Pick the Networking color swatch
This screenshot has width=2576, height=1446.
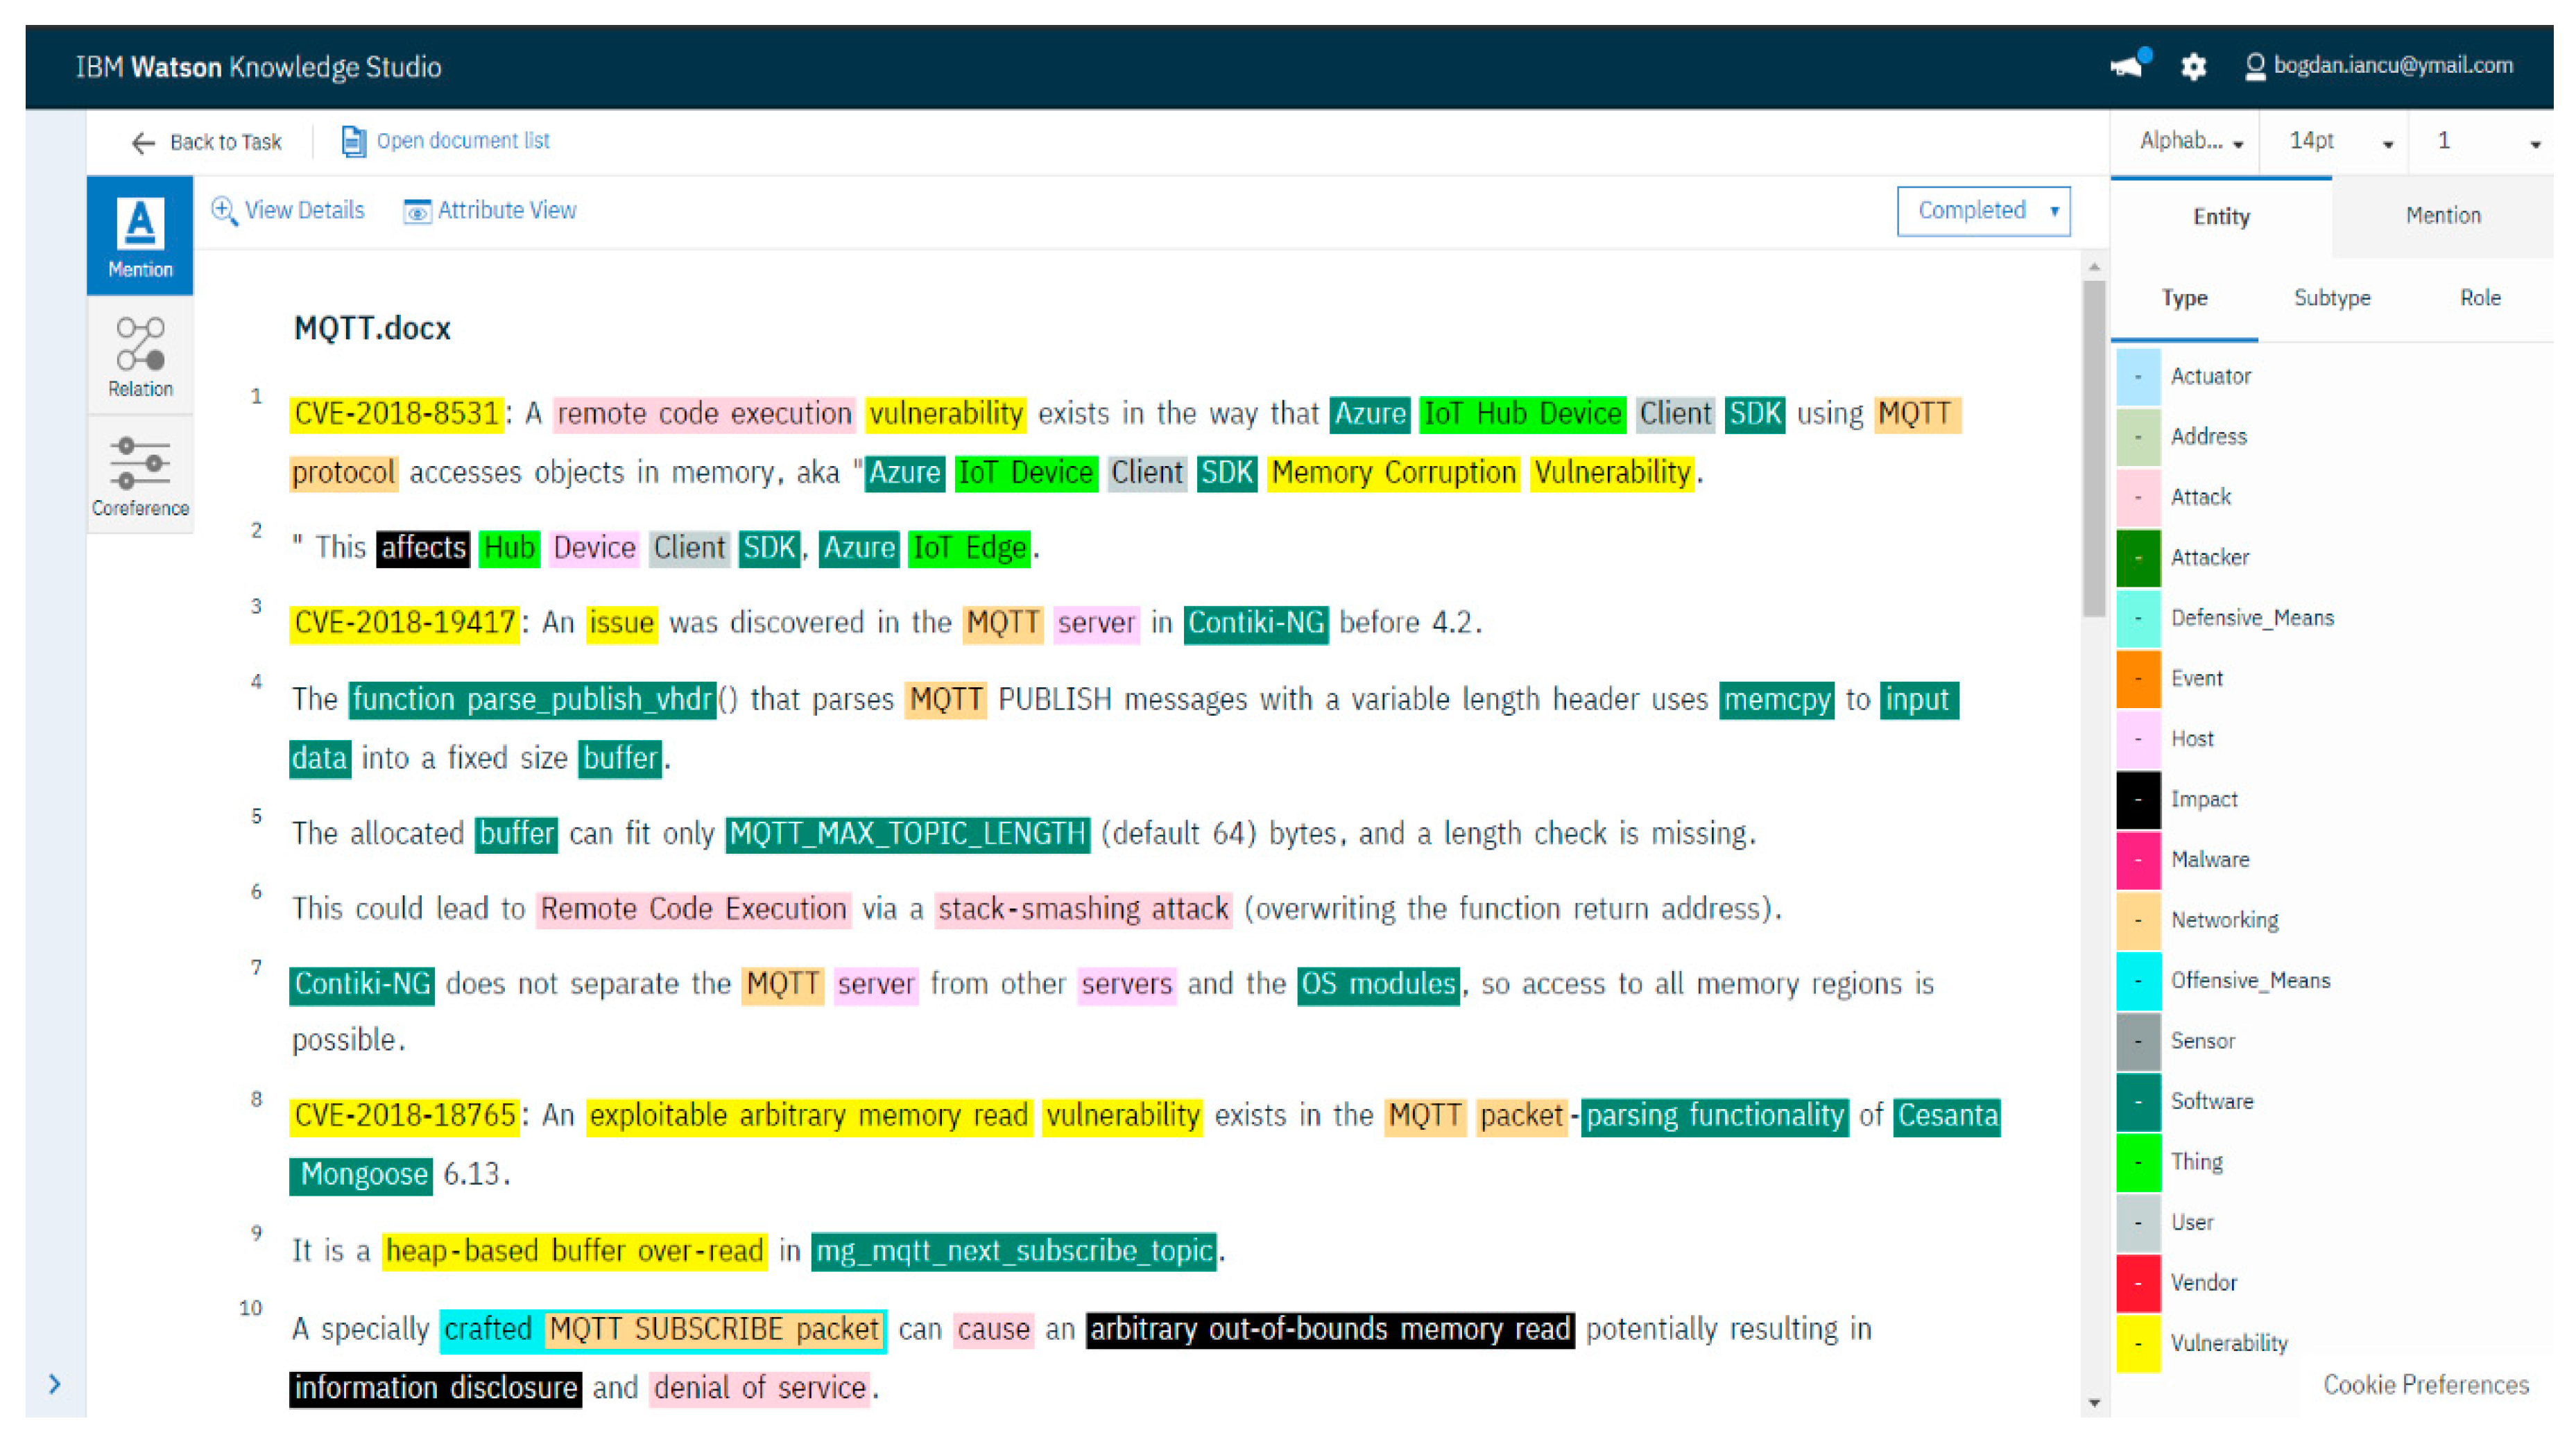coord(2138,920)
